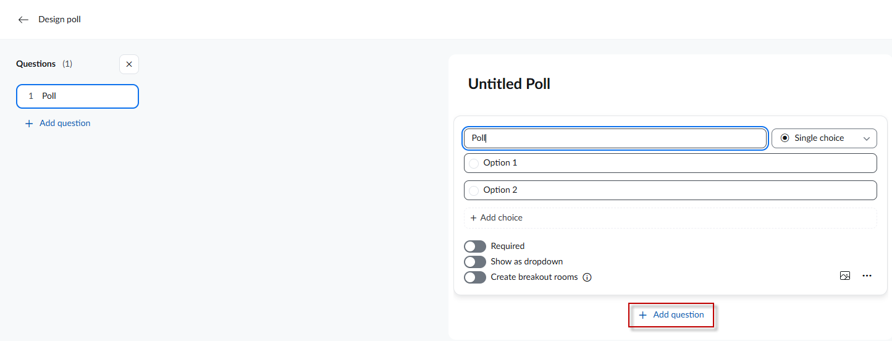Turn on Show as dropdown toggle
Screen dimensions: 892x341
pyautogui.click(x=475, y=262)
